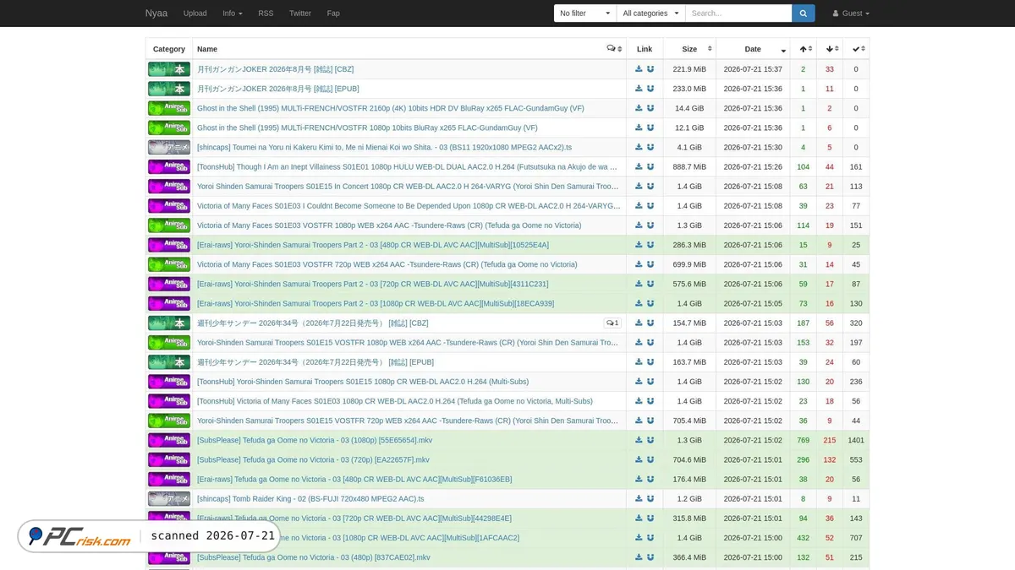Open 月刊ガンガンJOKER 2026年8月号 [EPUB] torrent page

[278, 89]
